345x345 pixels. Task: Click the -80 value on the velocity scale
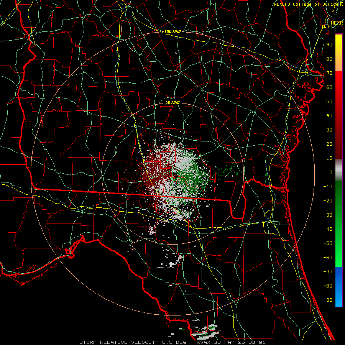coord(328,286)
